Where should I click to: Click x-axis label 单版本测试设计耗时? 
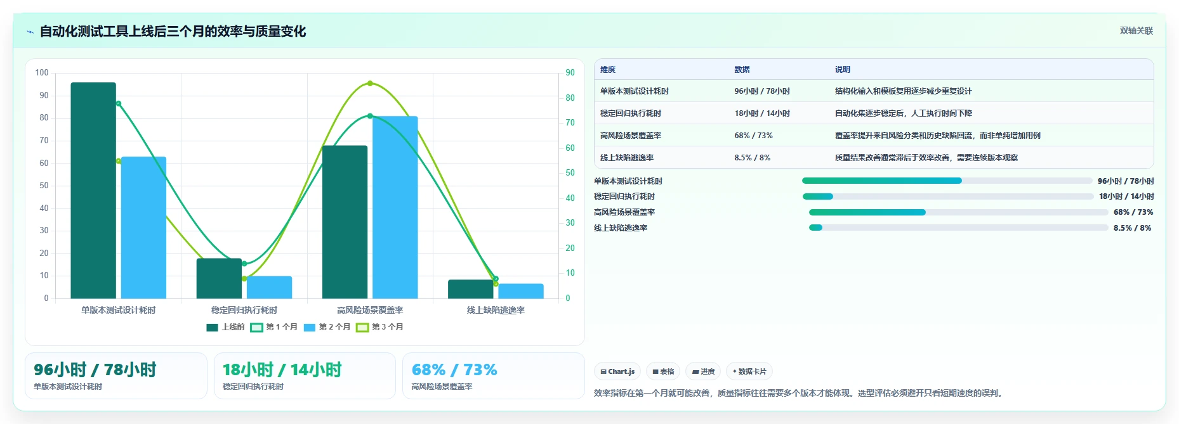118,310
